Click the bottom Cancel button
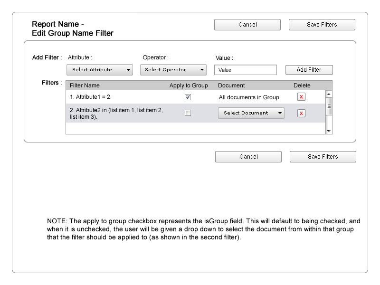The image size is (380, 285). 248,157
